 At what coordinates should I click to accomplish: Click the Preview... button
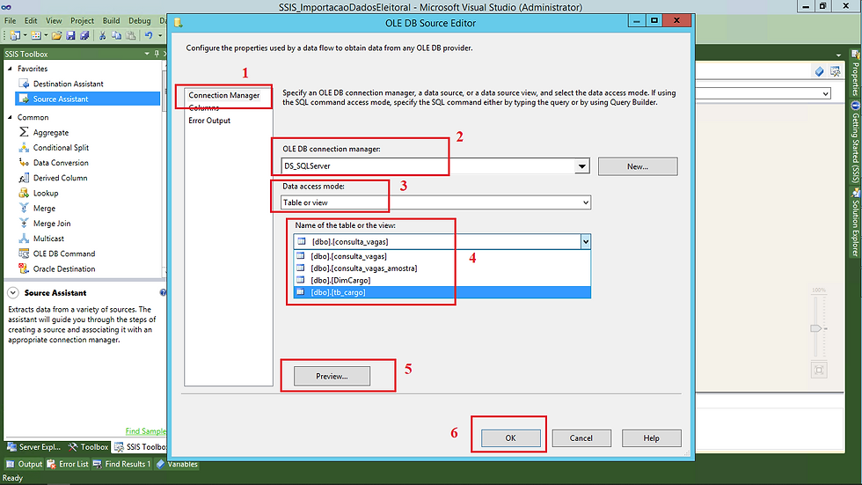(332, 376)
